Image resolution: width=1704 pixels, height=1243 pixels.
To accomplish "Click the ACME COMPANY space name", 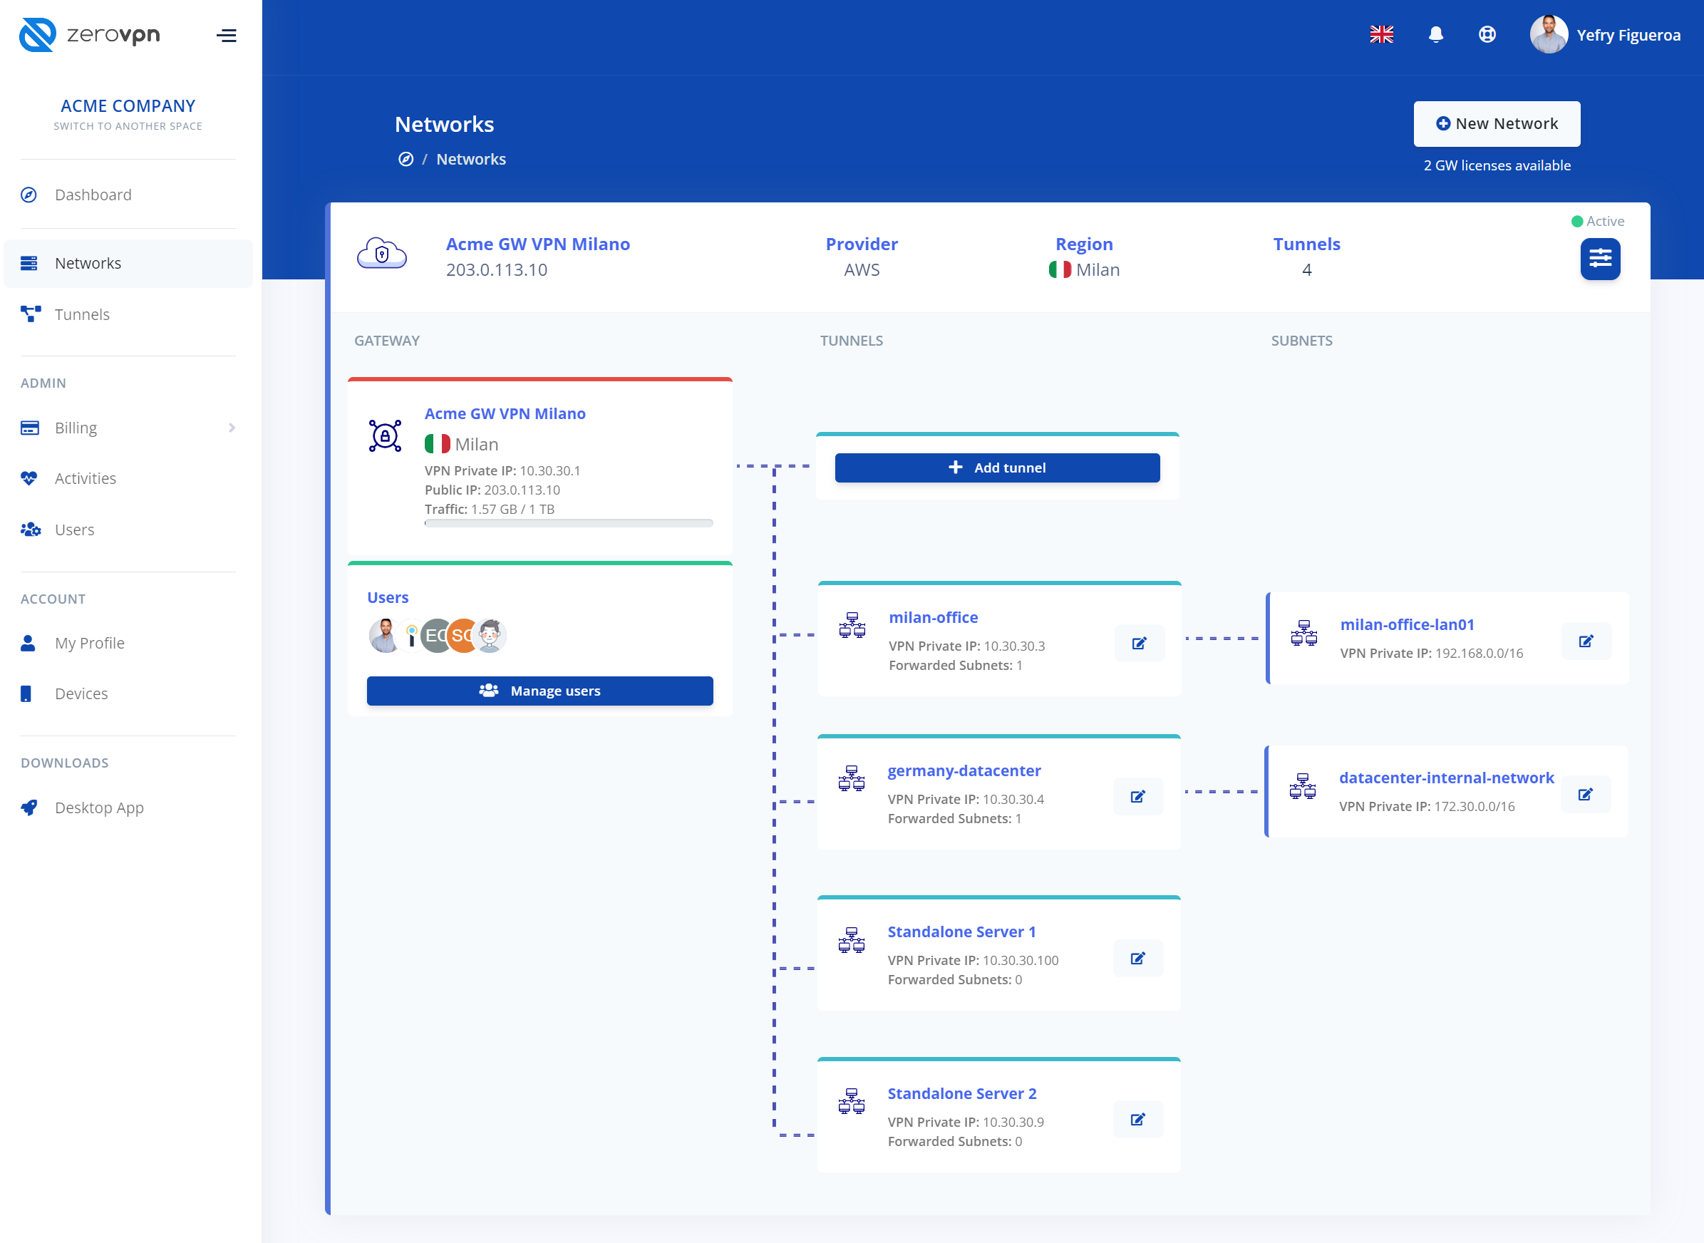I will (128, 106).
